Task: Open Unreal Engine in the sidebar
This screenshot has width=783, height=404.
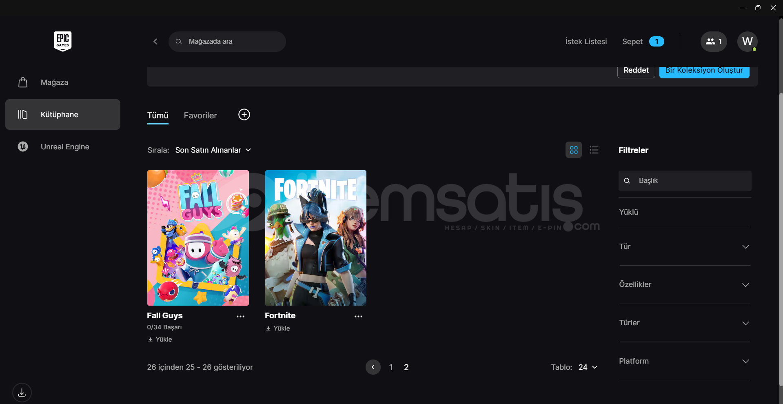Action: point(63,147)
